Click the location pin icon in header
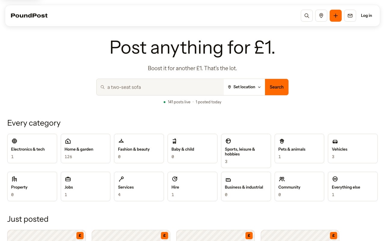The width and height of the screenshot is (385, 241). (321, 16)
